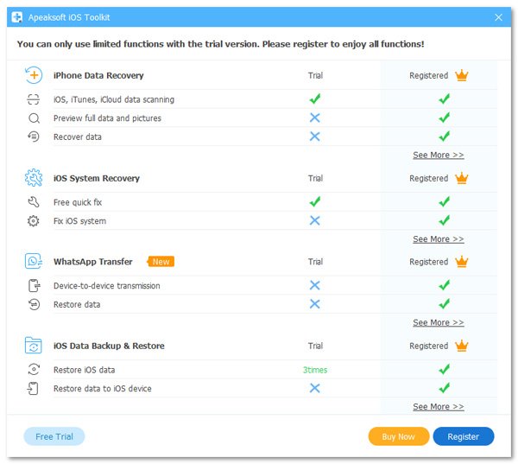Click the Recover data label
The width and height of the screenshot is (518, 464).
pyautogui.click(x=78, y=137)
